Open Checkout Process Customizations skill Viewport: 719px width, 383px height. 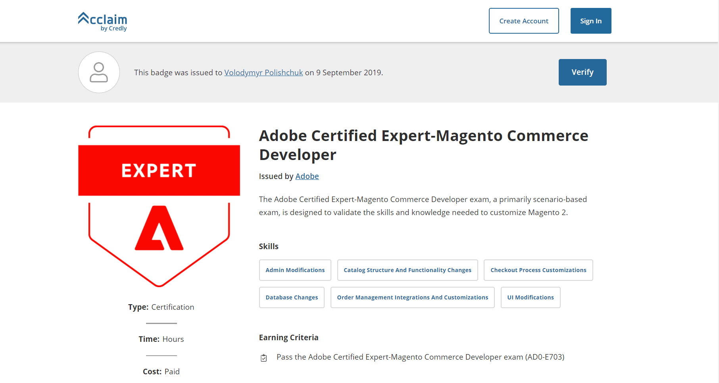[538, 270]
